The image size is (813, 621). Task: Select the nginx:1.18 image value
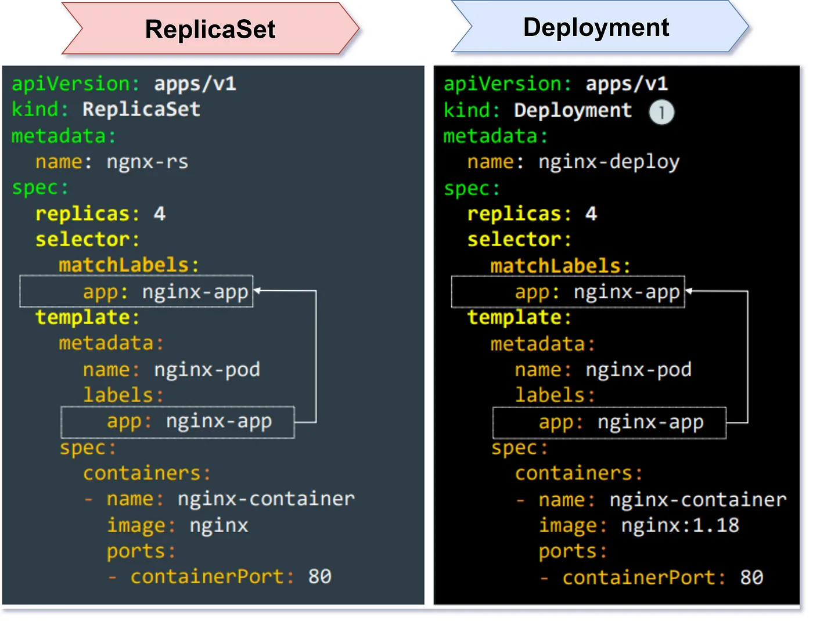[680, 526]
